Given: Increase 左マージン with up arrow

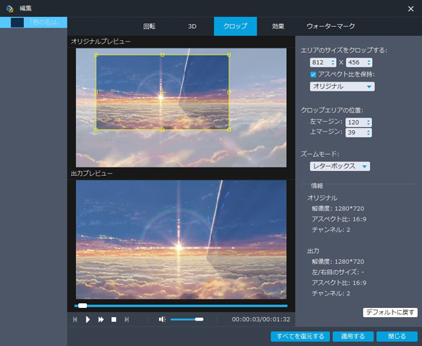Looking at the screenshot, I should pyautogui.click(x=369, y=121).
